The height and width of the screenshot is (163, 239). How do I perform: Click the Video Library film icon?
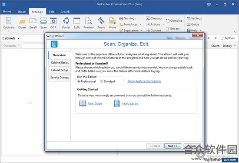(116, 103)
